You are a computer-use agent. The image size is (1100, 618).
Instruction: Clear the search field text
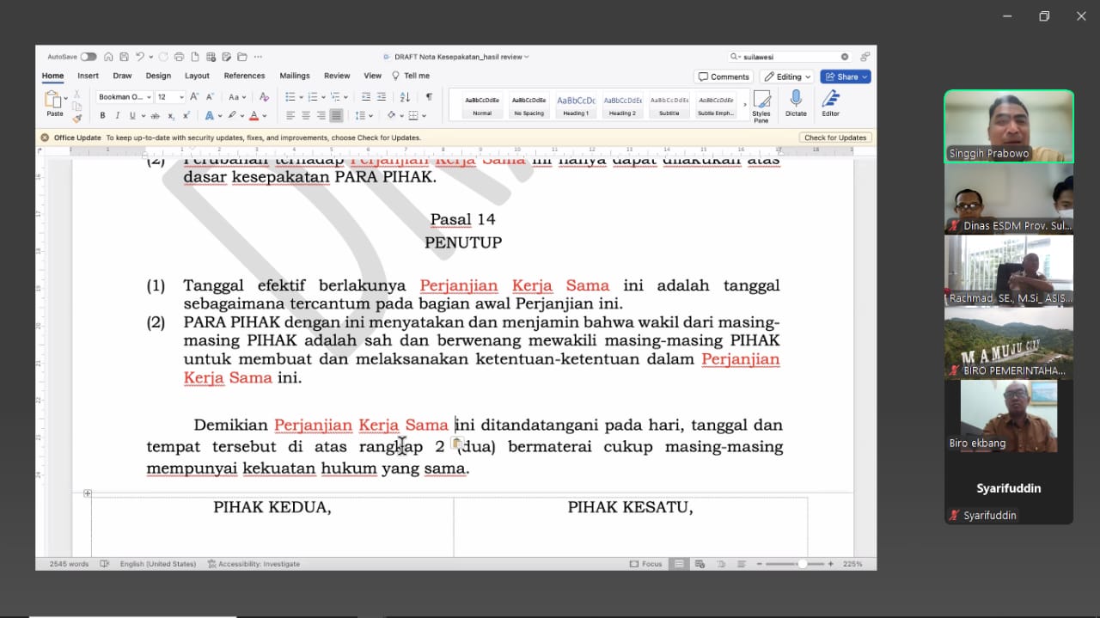pyautogui.click(x=845, y=57)
